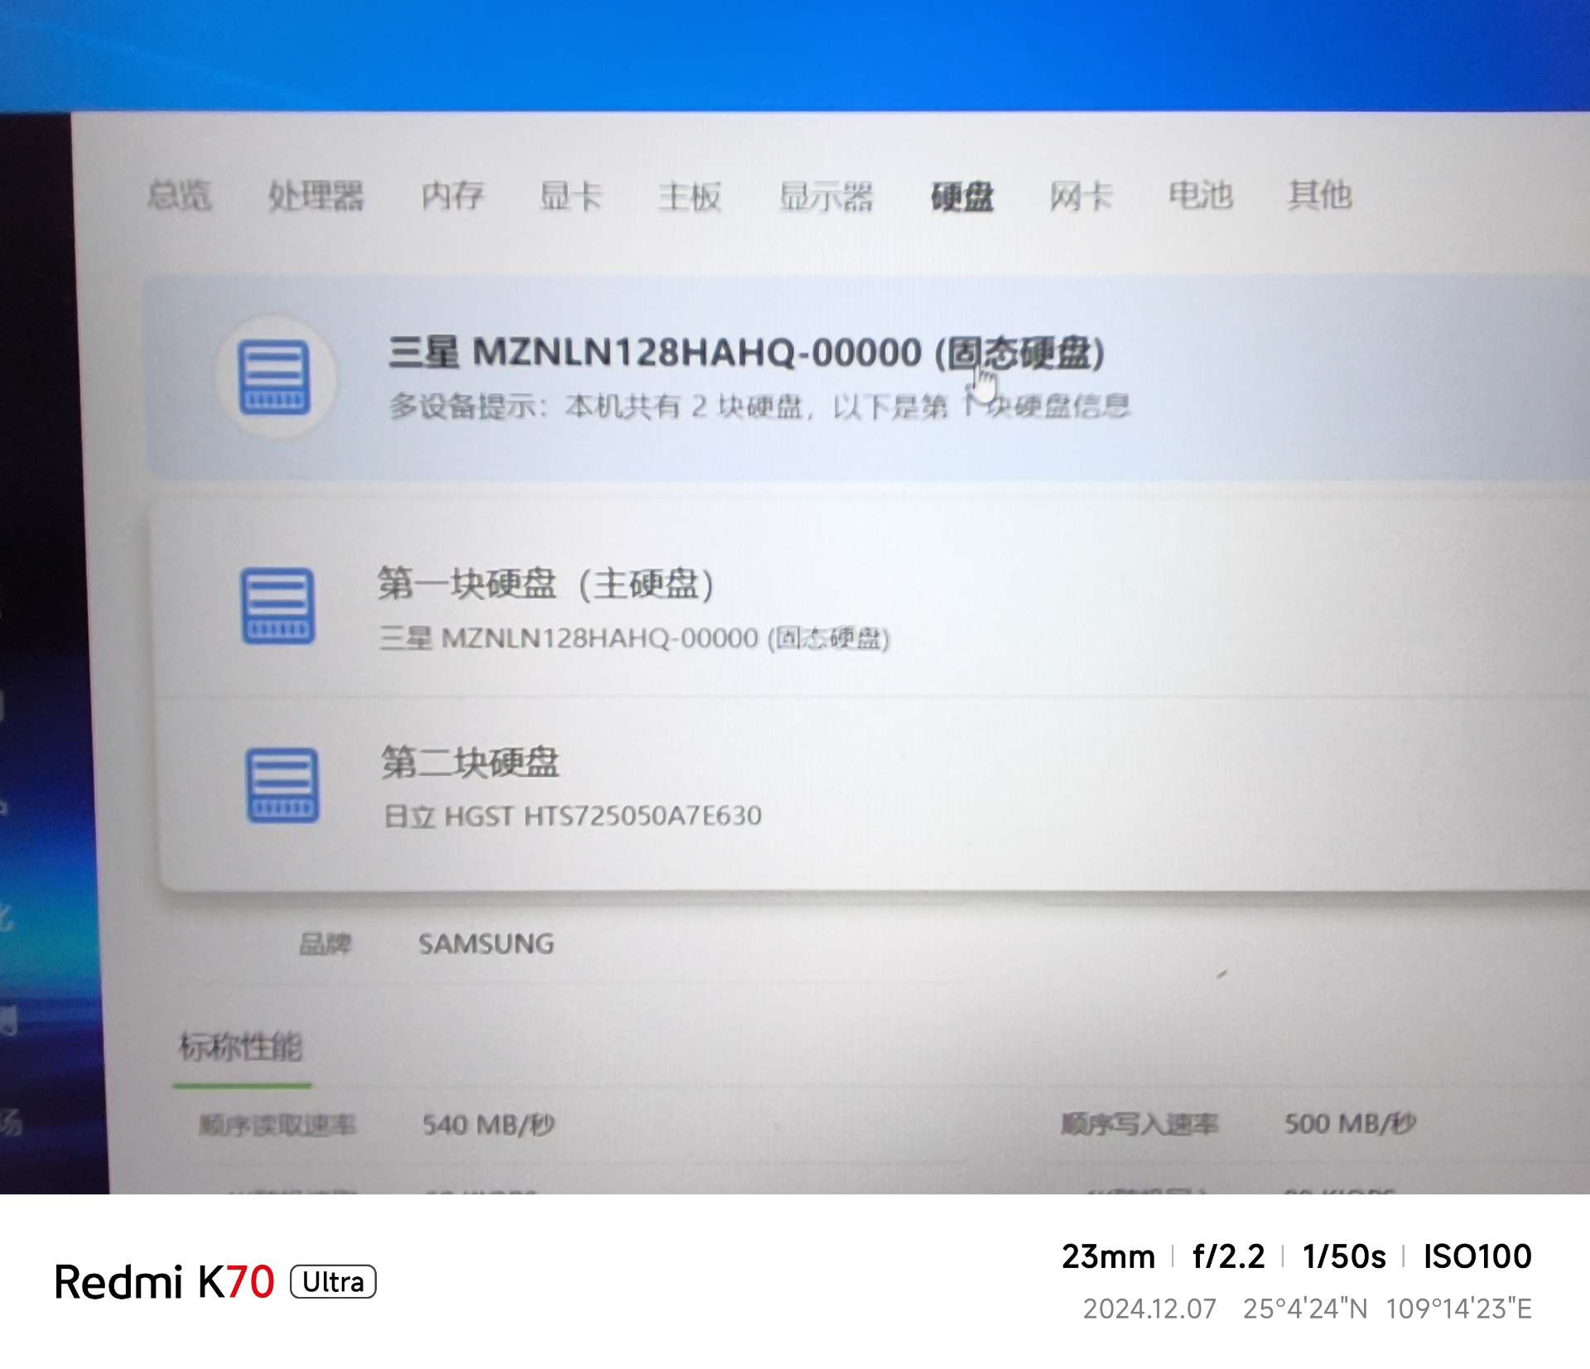1590x1369 pixels.
Task: Click the 500 MB/秒 write speed value
Action: tap(1350, 1123)
